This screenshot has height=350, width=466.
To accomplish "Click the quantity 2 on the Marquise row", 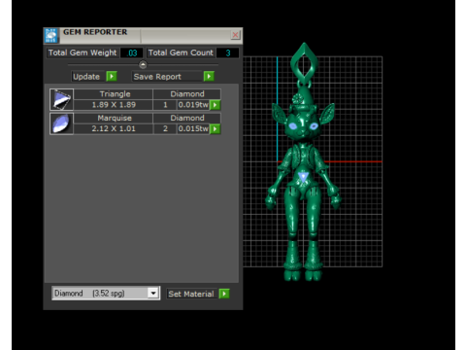I will (x=165, y=128).
